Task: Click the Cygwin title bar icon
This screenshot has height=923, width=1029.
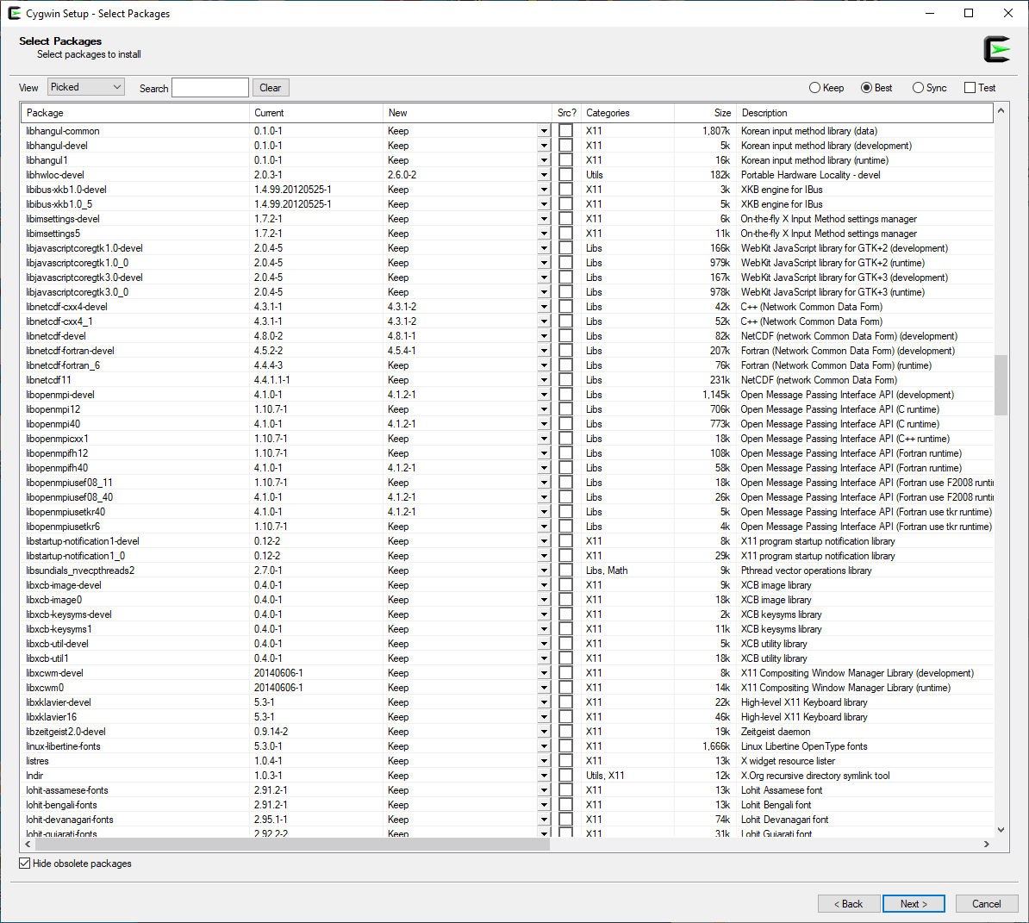Action: click(14, 13)
